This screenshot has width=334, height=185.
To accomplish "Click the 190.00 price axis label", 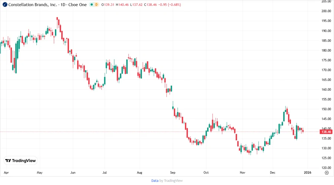I will [x=326, y=31].
